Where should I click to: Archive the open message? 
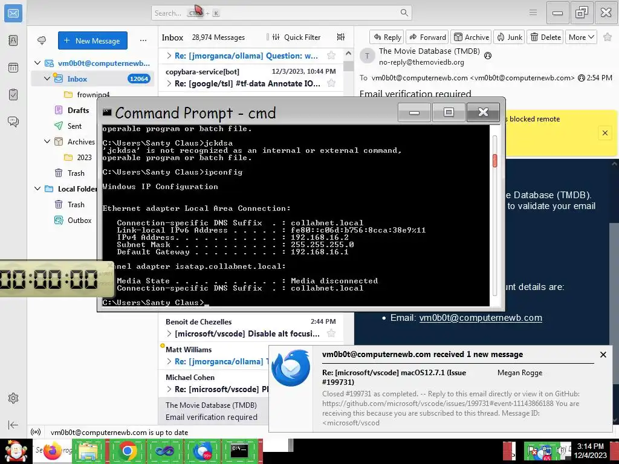point(471,37)
